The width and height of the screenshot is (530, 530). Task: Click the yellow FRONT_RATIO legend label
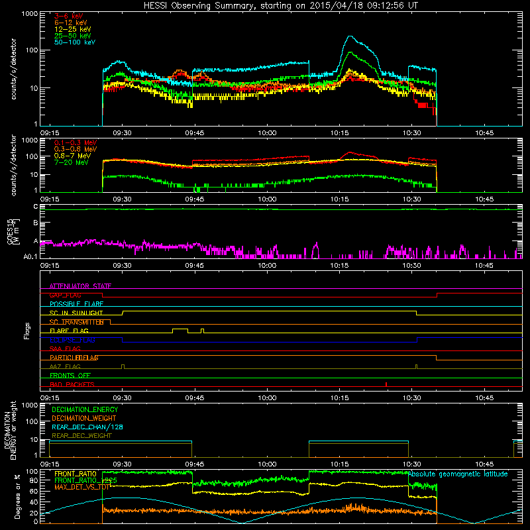click(x=76, y=474)
